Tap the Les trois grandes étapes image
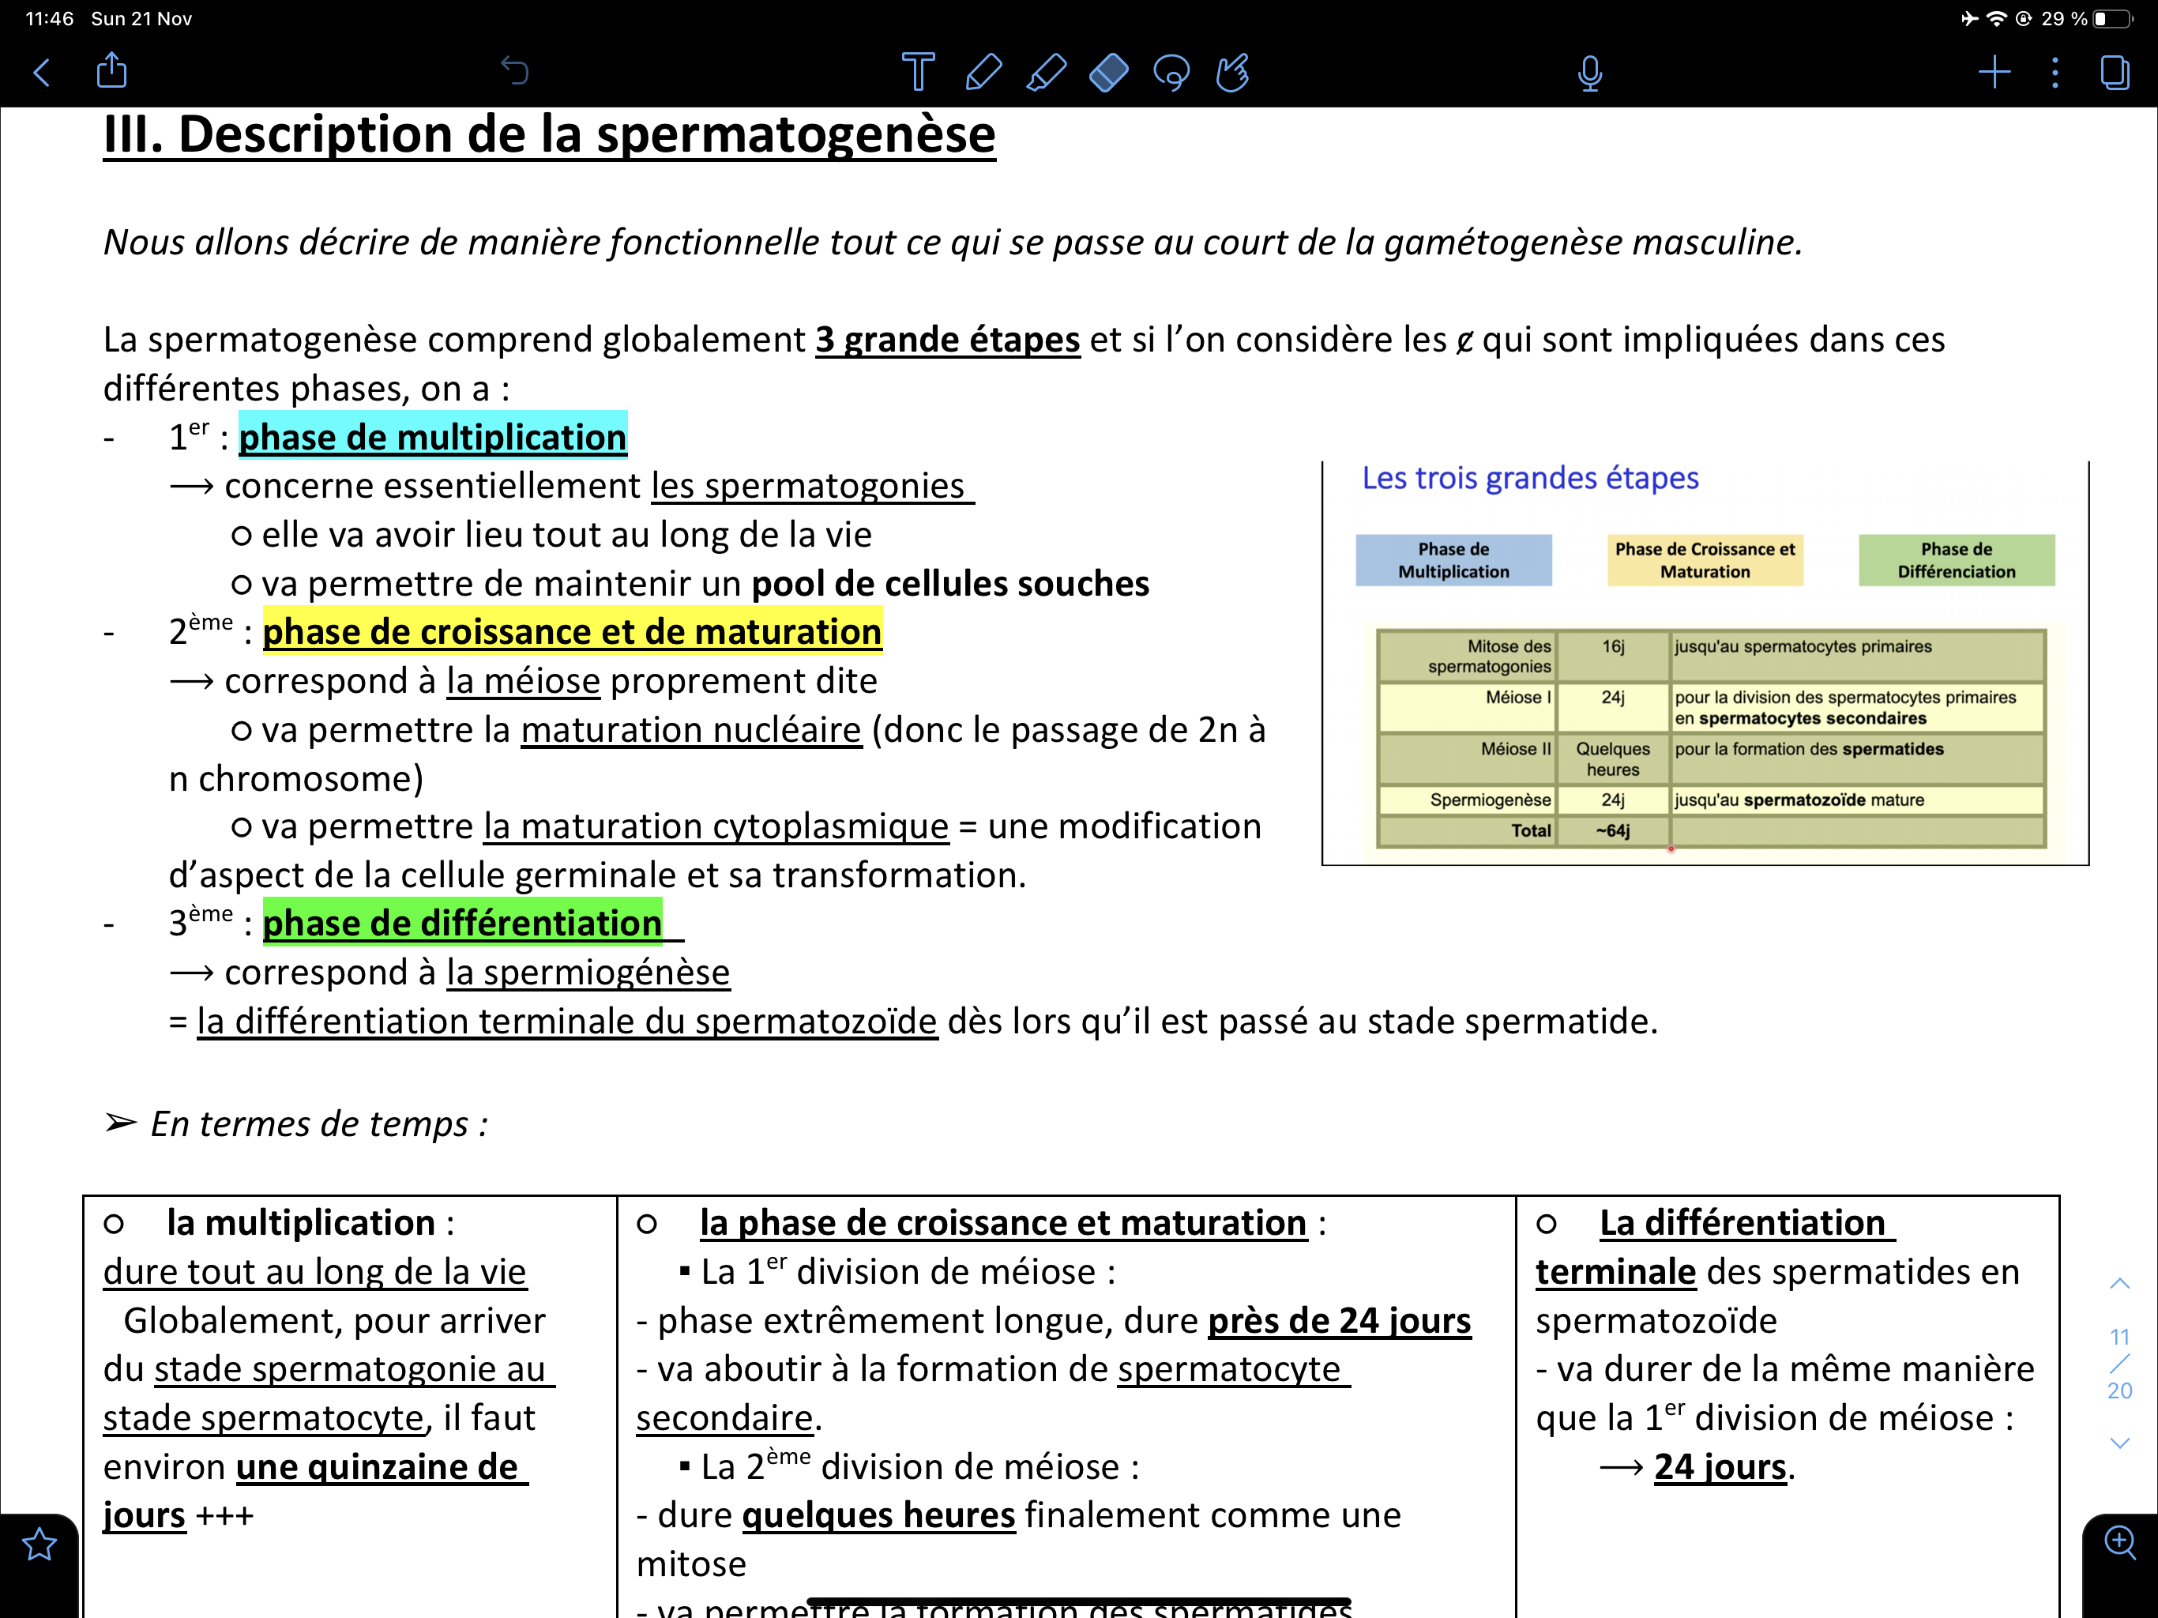Image resolution: width=2158 pixels, height=1618 pixels. [1705, 664]
